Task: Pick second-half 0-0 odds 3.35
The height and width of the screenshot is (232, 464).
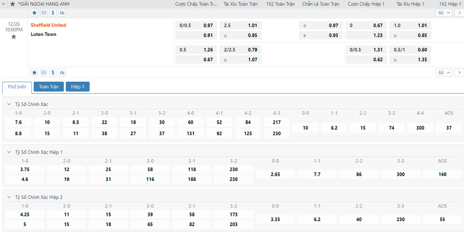Action: (x=275, y=219)
